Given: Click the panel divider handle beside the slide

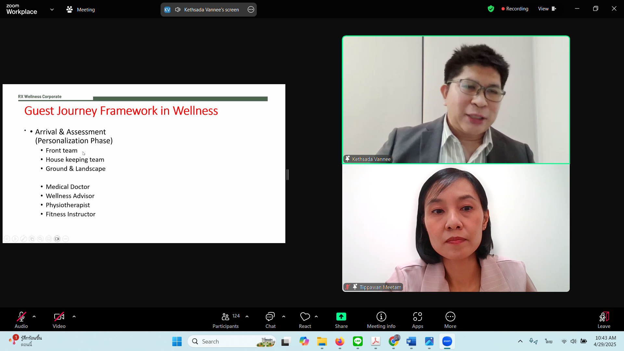Looking at the screenshot, I should coord(288,175).
